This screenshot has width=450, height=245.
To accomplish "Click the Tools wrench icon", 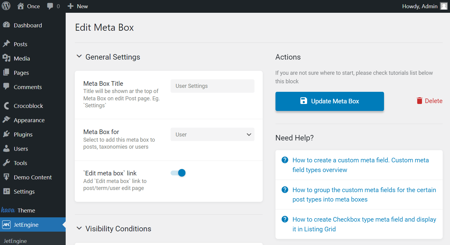I will [x=6, y=163].
